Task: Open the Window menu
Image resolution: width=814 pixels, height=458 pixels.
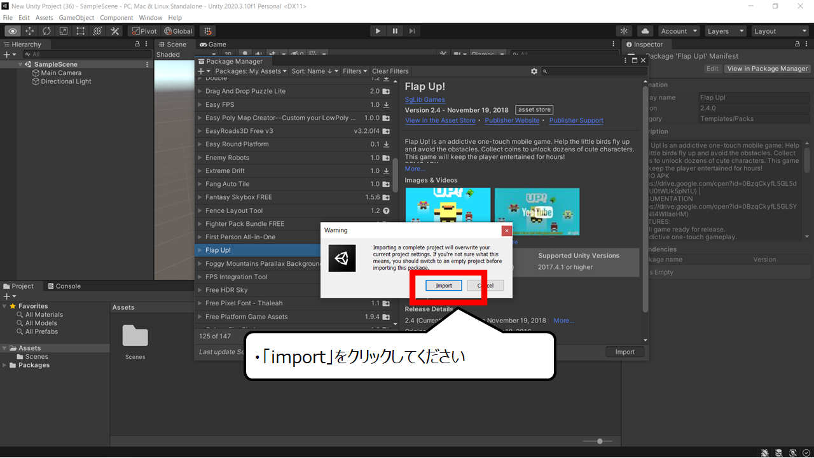Action: (x=151, y=18)
